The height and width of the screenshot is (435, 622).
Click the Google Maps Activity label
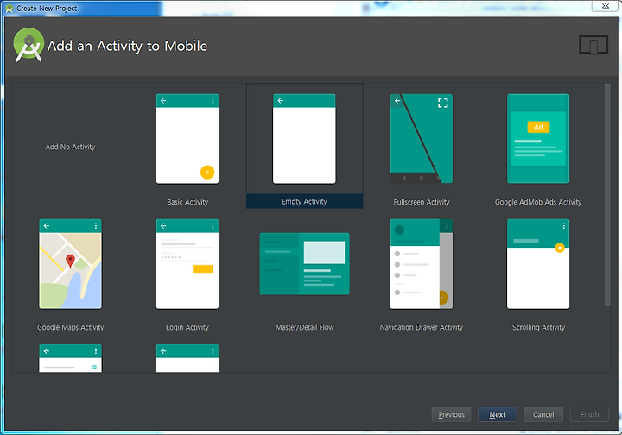tap(70, 327)
